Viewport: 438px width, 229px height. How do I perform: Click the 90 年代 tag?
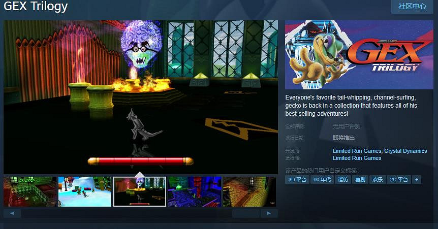pos(323,179)
